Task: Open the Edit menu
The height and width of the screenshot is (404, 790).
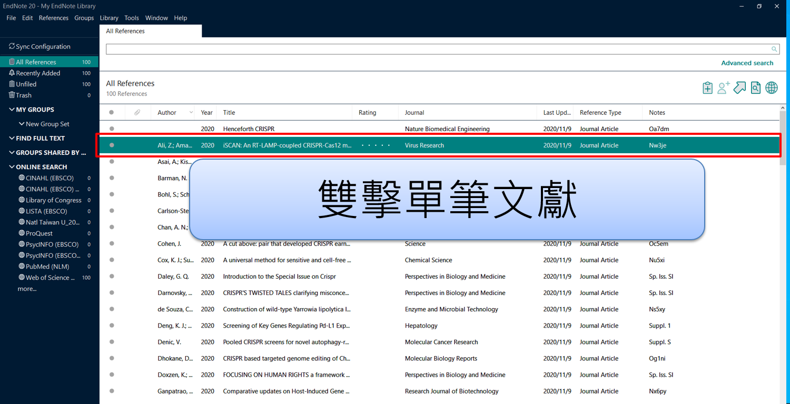Action: (x=27, y=18)
